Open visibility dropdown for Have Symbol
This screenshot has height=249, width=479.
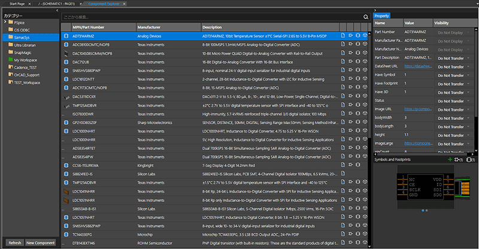(x=468, y=75)
